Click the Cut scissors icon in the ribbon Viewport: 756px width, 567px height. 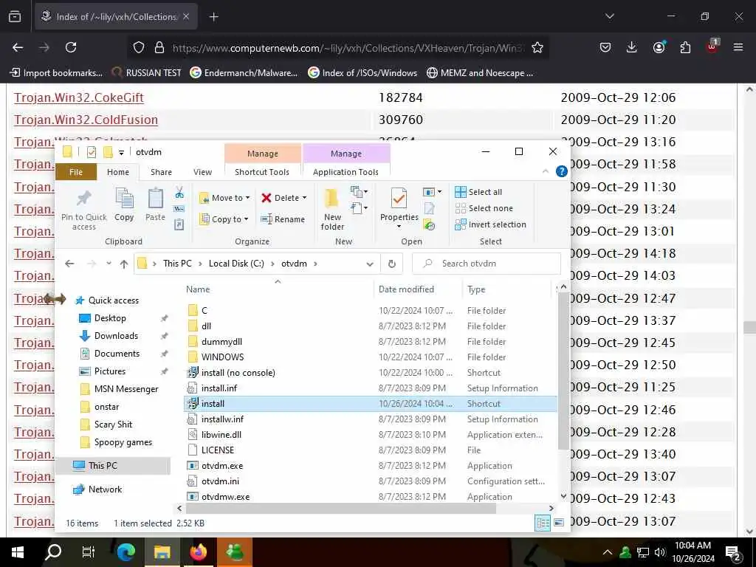pos(179,193)
